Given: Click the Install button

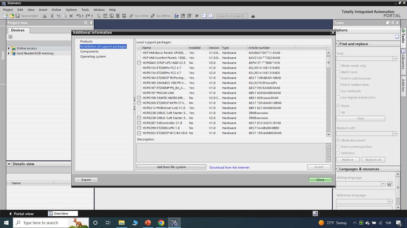Looking at the screenshot, I should (x=319, y=167).
